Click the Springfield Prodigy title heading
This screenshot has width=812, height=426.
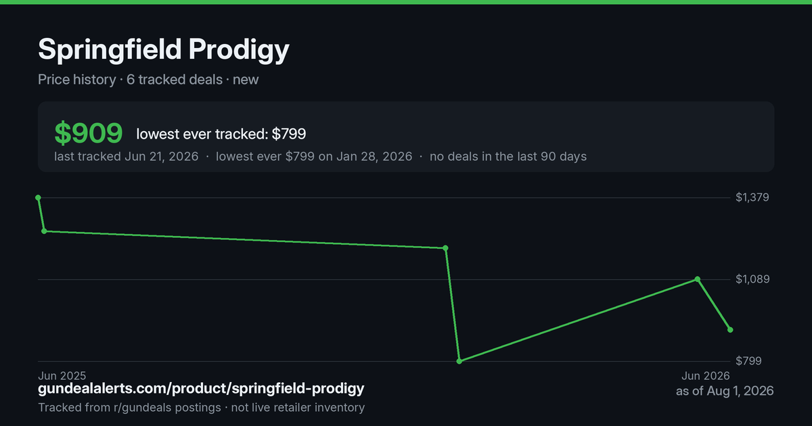click(164, 49)
